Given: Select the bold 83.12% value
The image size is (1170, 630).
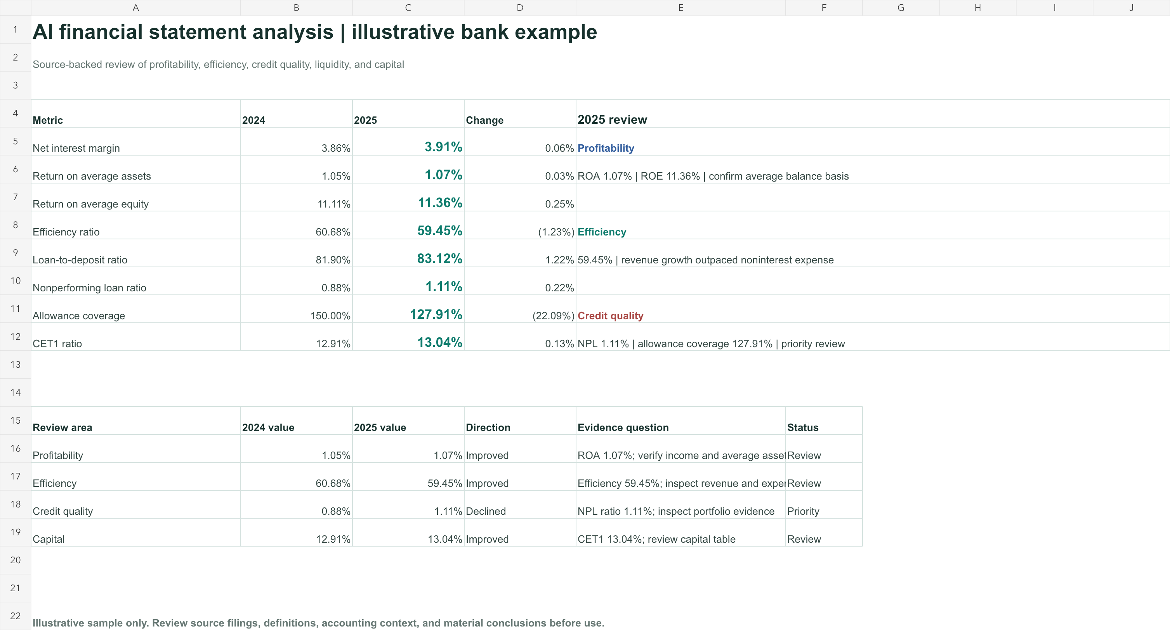Looking at the screenshot, I should click(408, 253).
